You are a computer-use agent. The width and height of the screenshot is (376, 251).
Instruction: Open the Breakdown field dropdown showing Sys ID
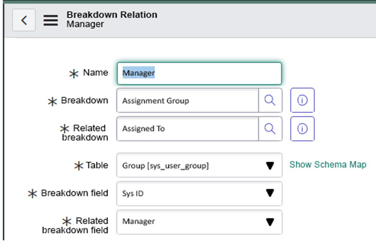pos(199,193)
